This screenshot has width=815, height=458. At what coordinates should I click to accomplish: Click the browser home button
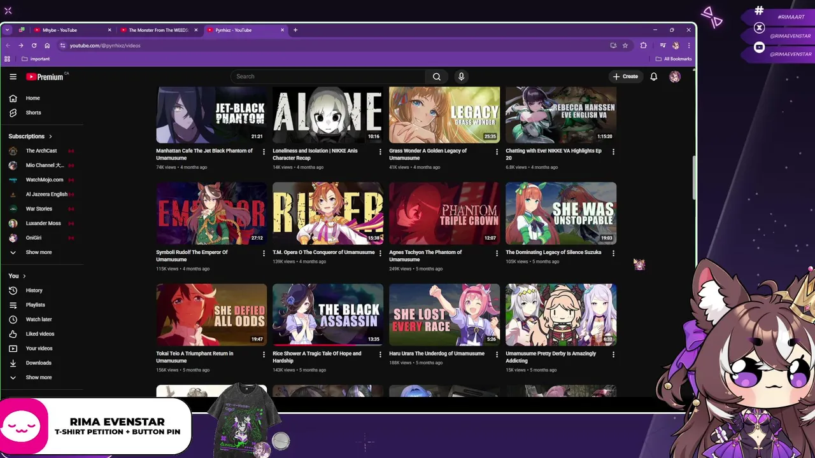coord(47,46)
